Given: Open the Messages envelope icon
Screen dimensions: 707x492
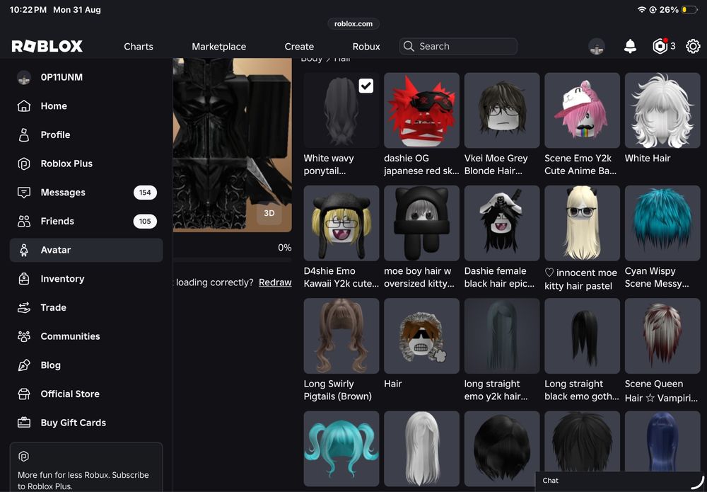Looking at the screenshot, I should (x=24, y=193).
